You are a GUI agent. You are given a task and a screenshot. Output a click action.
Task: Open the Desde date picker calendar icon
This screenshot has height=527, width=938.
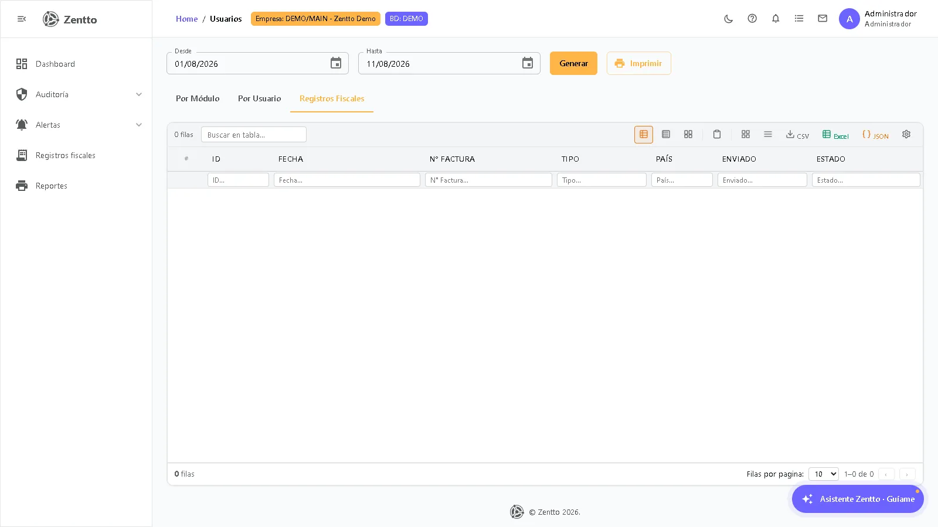[336, 63]
